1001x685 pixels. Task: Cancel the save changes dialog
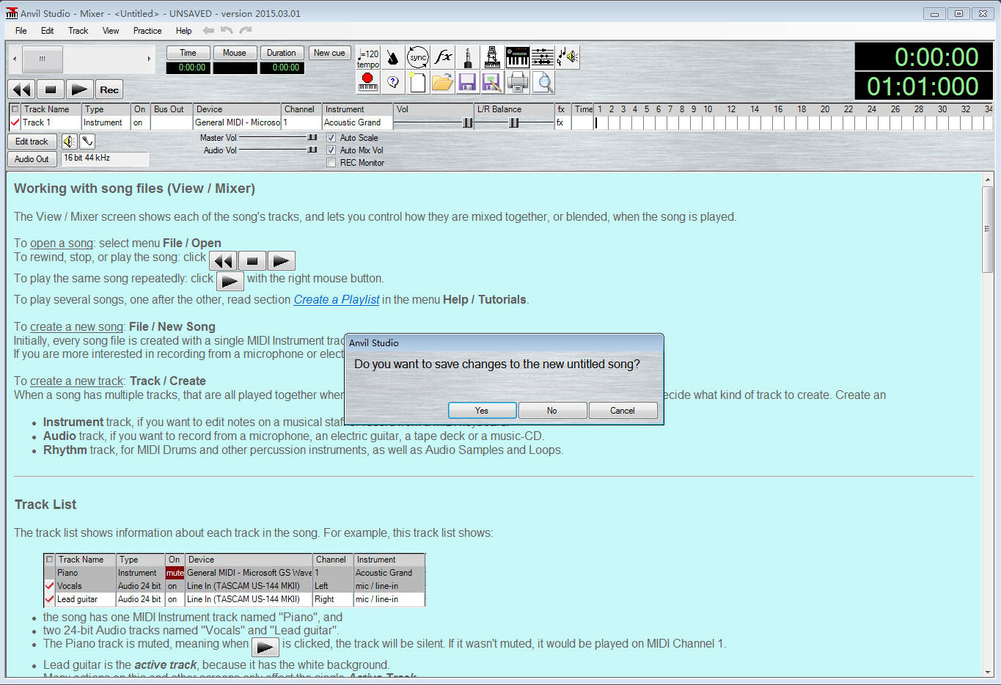coord(623,411)
